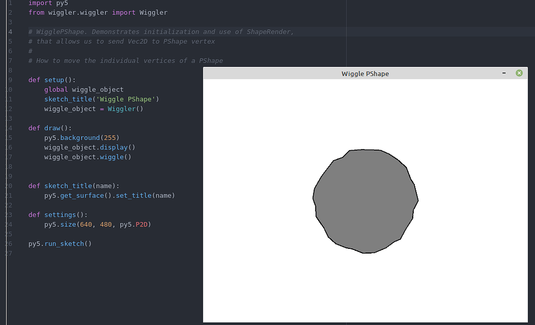The height and width of the screenshot is (325, 535).
Task: Click the minimize icon on the Wiggle PShape window
Action: 504,73
